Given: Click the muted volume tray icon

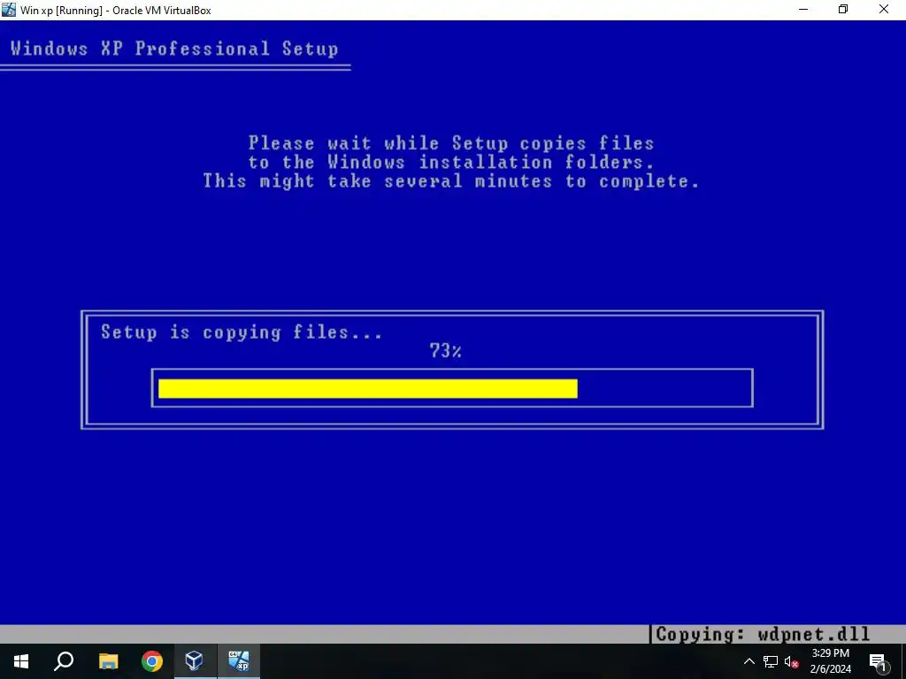Looking at the screenshot, I should (x=791, y=661).
